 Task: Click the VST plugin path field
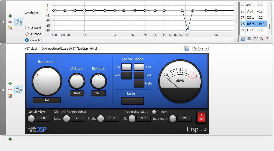coord(112,49)
